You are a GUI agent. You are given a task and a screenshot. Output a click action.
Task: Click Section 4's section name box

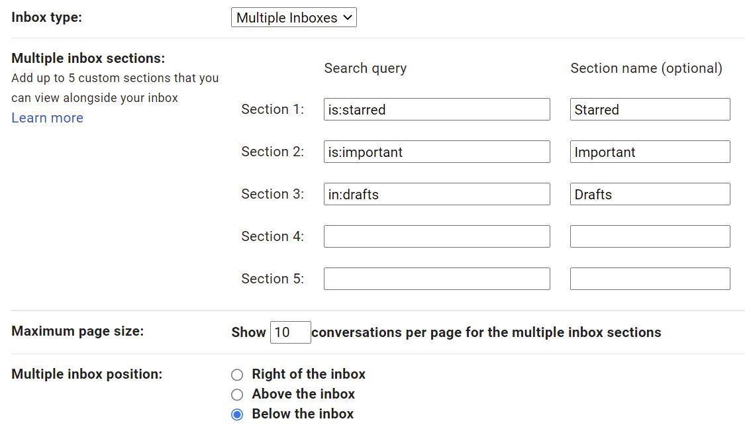pyautogui.click(x=650, y=236)
